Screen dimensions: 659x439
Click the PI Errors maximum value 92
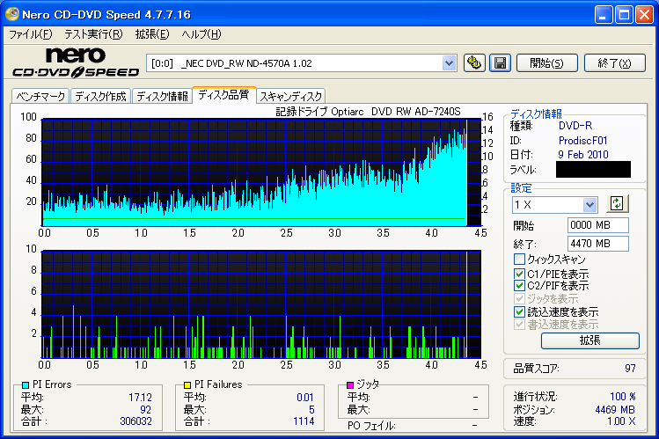point(145,410)
